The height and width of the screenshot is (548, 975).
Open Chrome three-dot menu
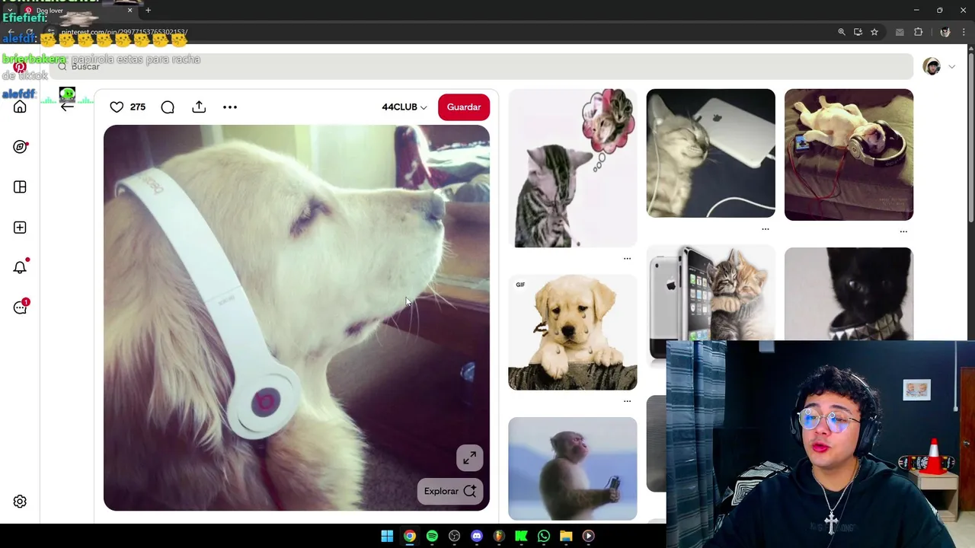pyautogui.click(x=964, y=32)
